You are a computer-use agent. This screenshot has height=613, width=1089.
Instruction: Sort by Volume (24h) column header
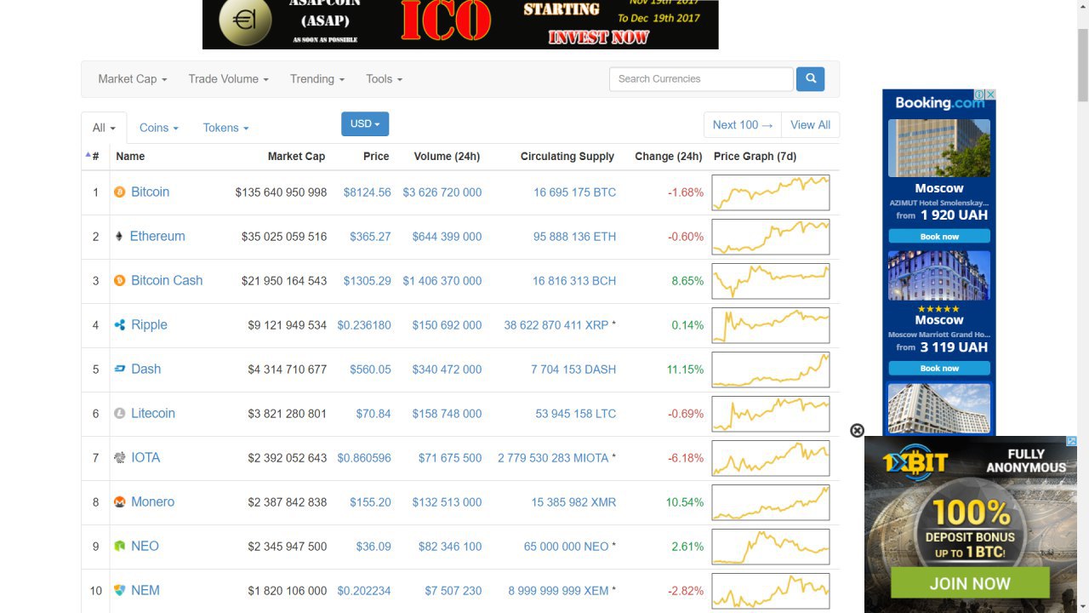pos(447,157)
